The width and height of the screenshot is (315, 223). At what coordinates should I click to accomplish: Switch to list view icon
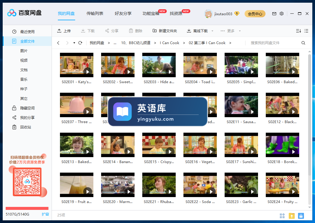(x=306, y=31)
